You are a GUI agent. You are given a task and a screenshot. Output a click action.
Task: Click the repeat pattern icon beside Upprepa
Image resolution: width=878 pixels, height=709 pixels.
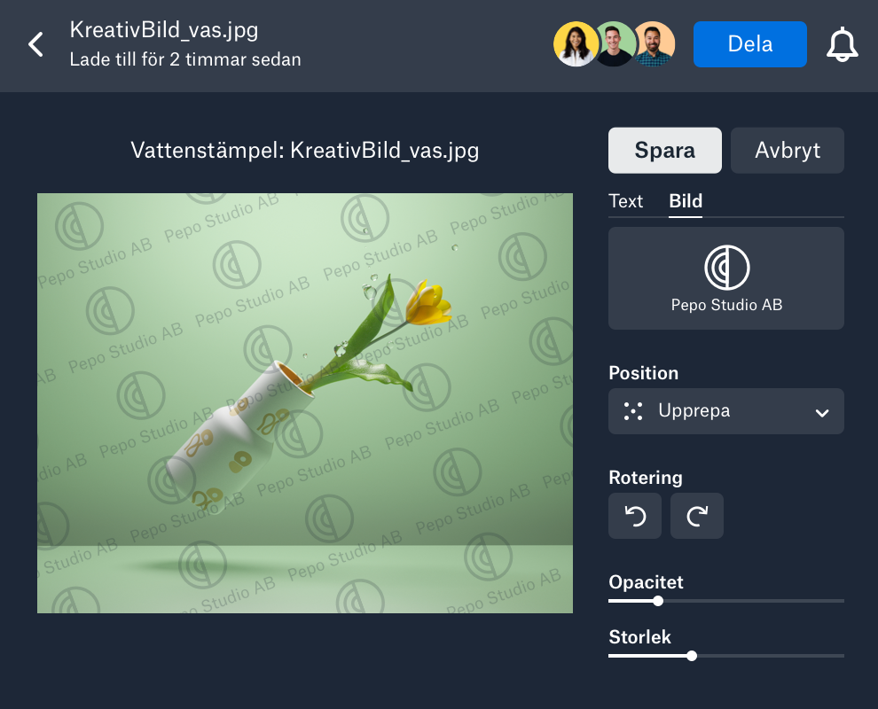tap(633, 411)
